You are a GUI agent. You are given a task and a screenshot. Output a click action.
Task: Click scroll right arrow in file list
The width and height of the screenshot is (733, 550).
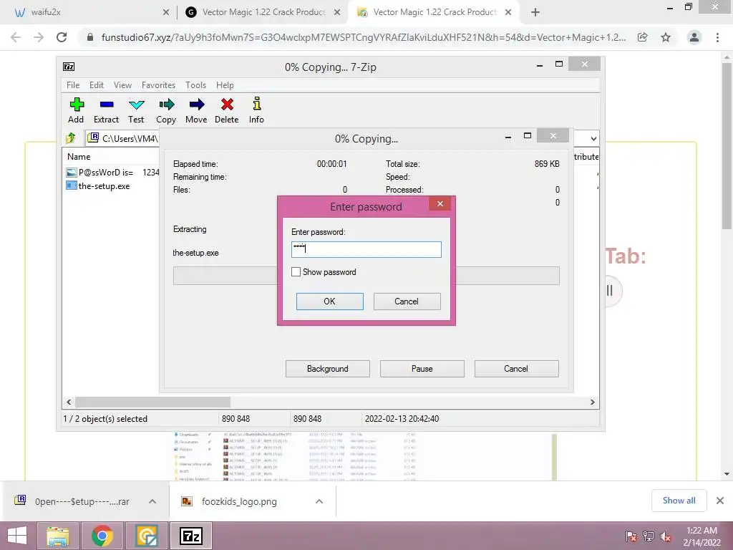pyautogui.click(x=592, y=402)
